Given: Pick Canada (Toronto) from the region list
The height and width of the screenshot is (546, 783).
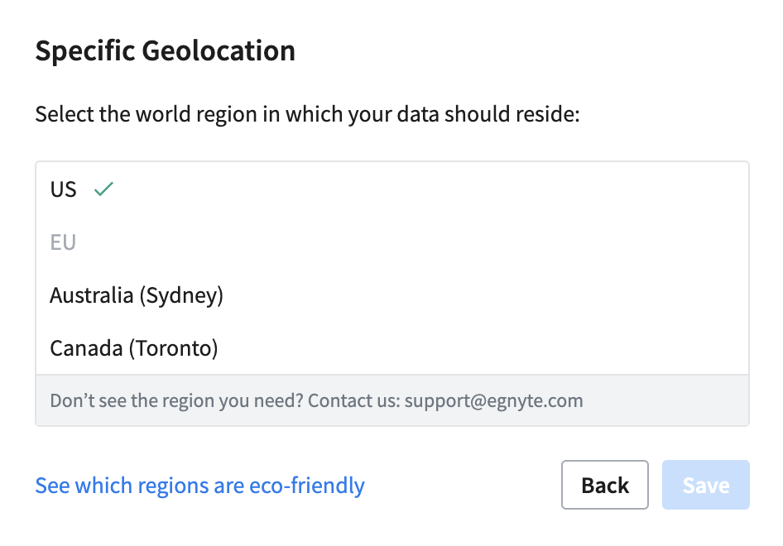Looking at the screenshot, I should [133, 348].
